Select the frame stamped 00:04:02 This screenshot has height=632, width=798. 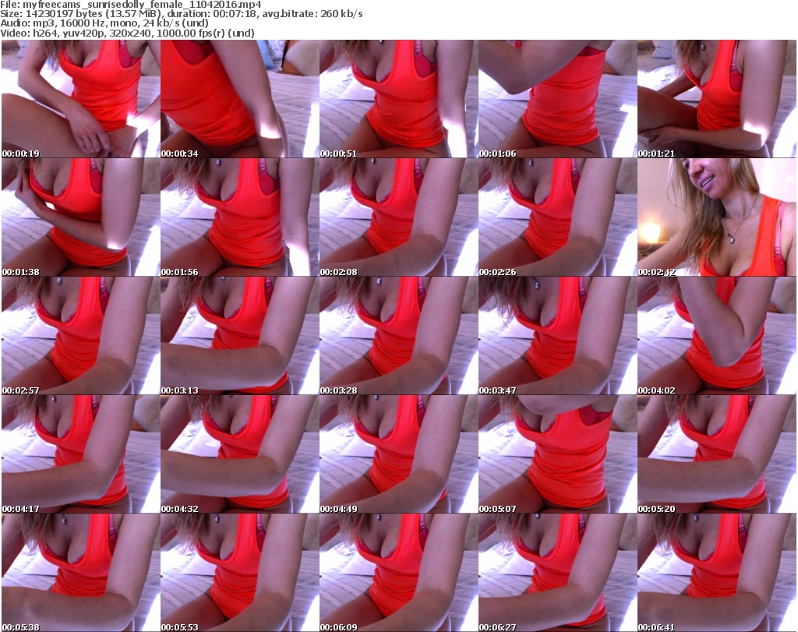click(717, 336)
